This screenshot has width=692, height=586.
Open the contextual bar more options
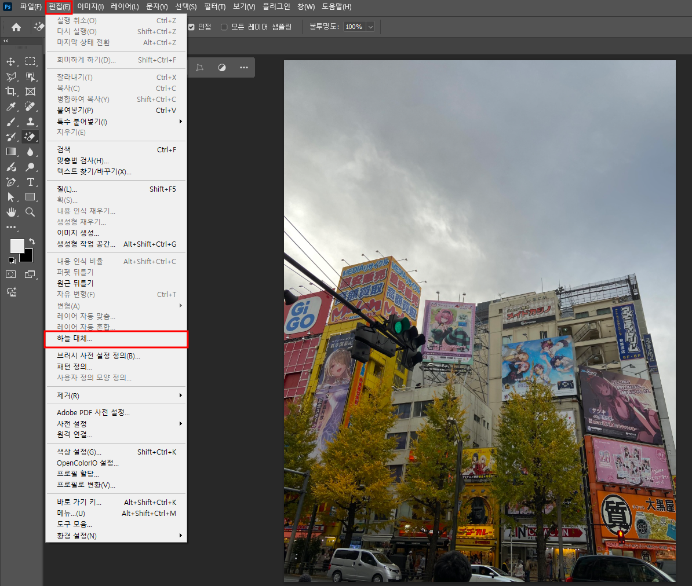tap(243, 68)
